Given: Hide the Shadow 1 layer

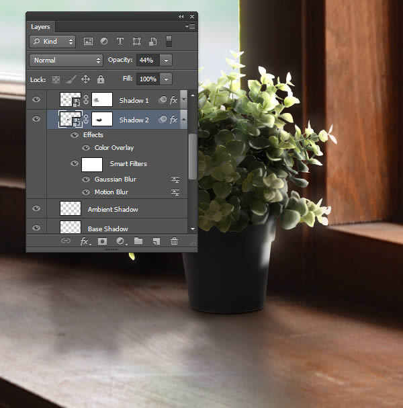Looking at the screenshot, I should tap(36, 99).
